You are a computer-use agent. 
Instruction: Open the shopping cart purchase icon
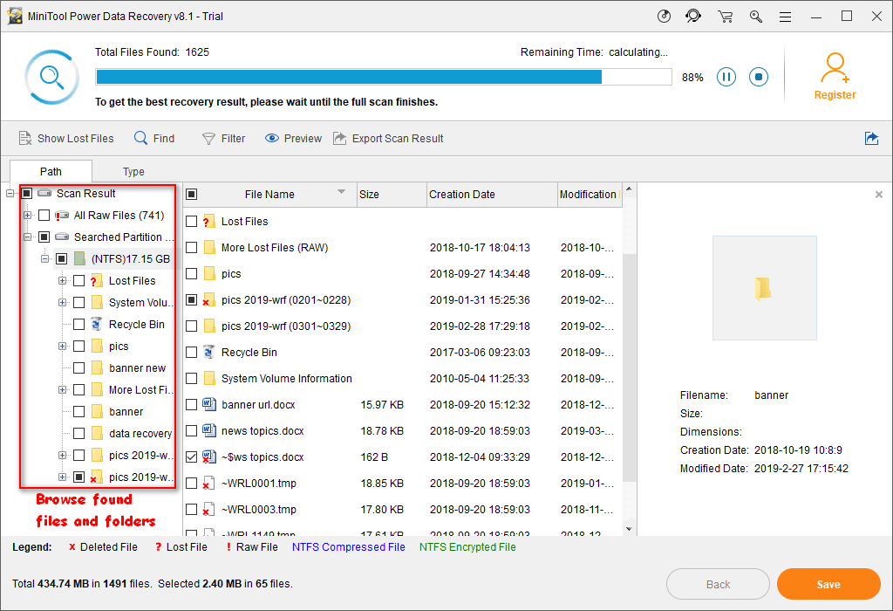725,17
